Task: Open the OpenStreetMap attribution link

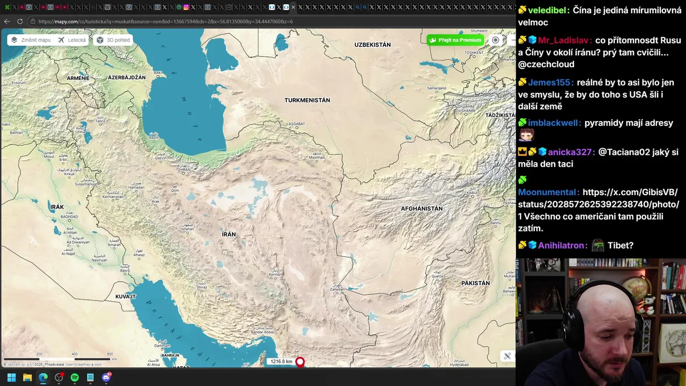Action: (x=77, y=365)
